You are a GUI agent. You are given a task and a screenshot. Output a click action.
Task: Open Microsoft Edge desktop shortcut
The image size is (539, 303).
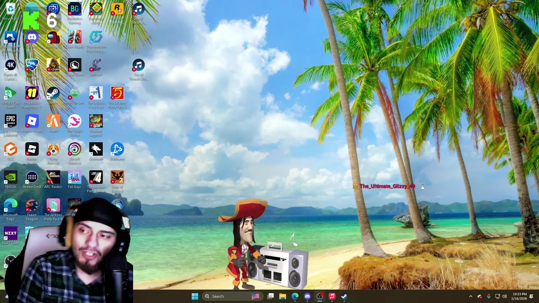(10, 210)
